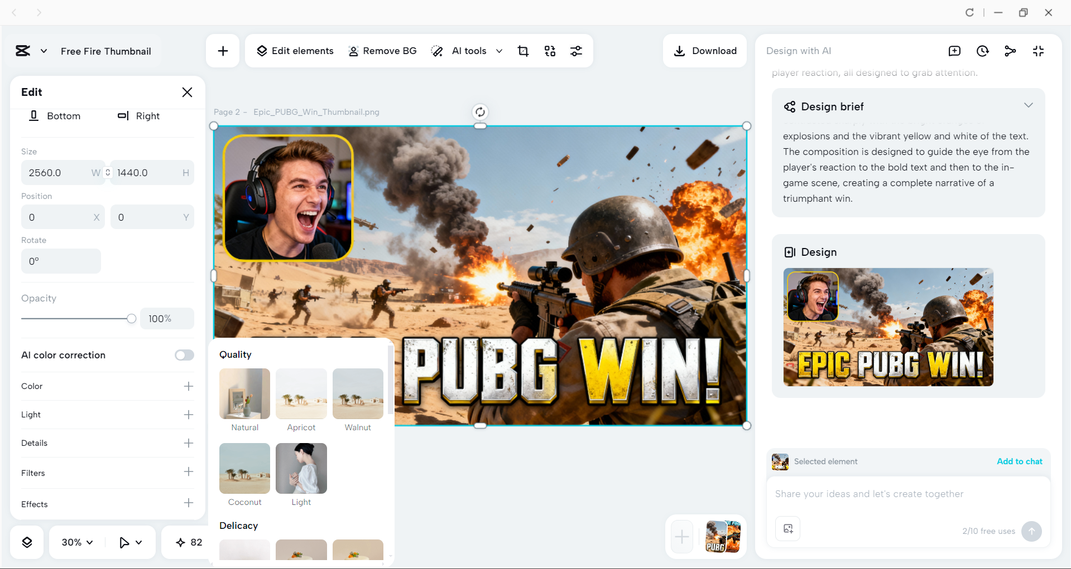
Task: Select the Crop tool icon
Action: point(523,51)
